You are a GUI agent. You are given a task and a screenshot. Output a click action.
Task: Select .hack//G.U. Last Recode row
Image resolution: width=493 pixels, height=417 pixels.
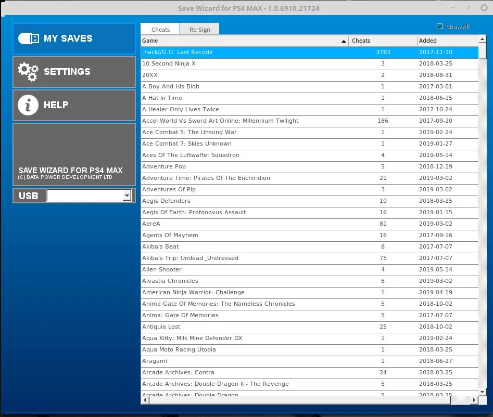pos(310,52)
